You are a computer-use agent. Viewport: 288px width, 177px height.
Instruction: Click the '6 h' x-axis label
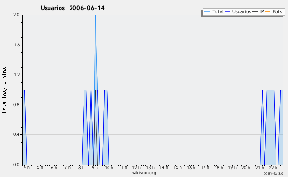pyautogui.click(x=54, y=167)
